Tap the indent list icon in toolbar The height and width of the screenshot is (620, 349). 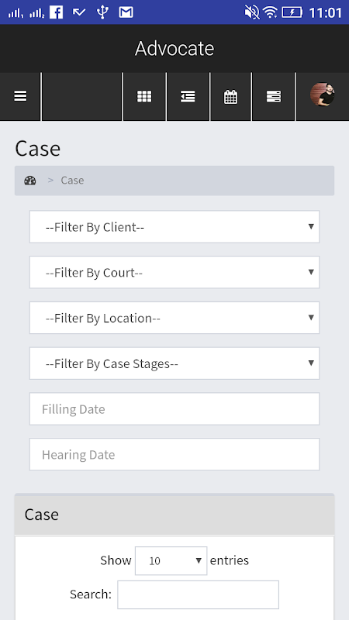point(188,96)
